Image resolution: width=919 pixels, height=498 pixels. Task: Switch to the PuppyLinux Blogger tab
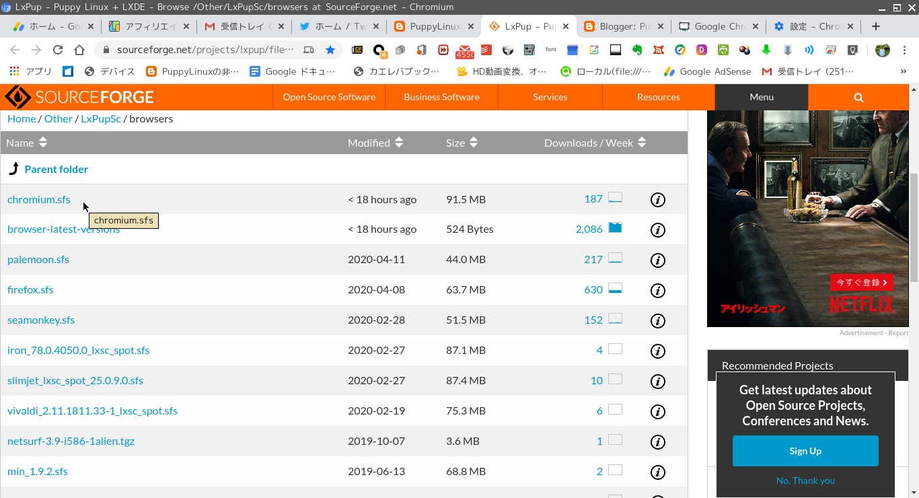[435, 26]
